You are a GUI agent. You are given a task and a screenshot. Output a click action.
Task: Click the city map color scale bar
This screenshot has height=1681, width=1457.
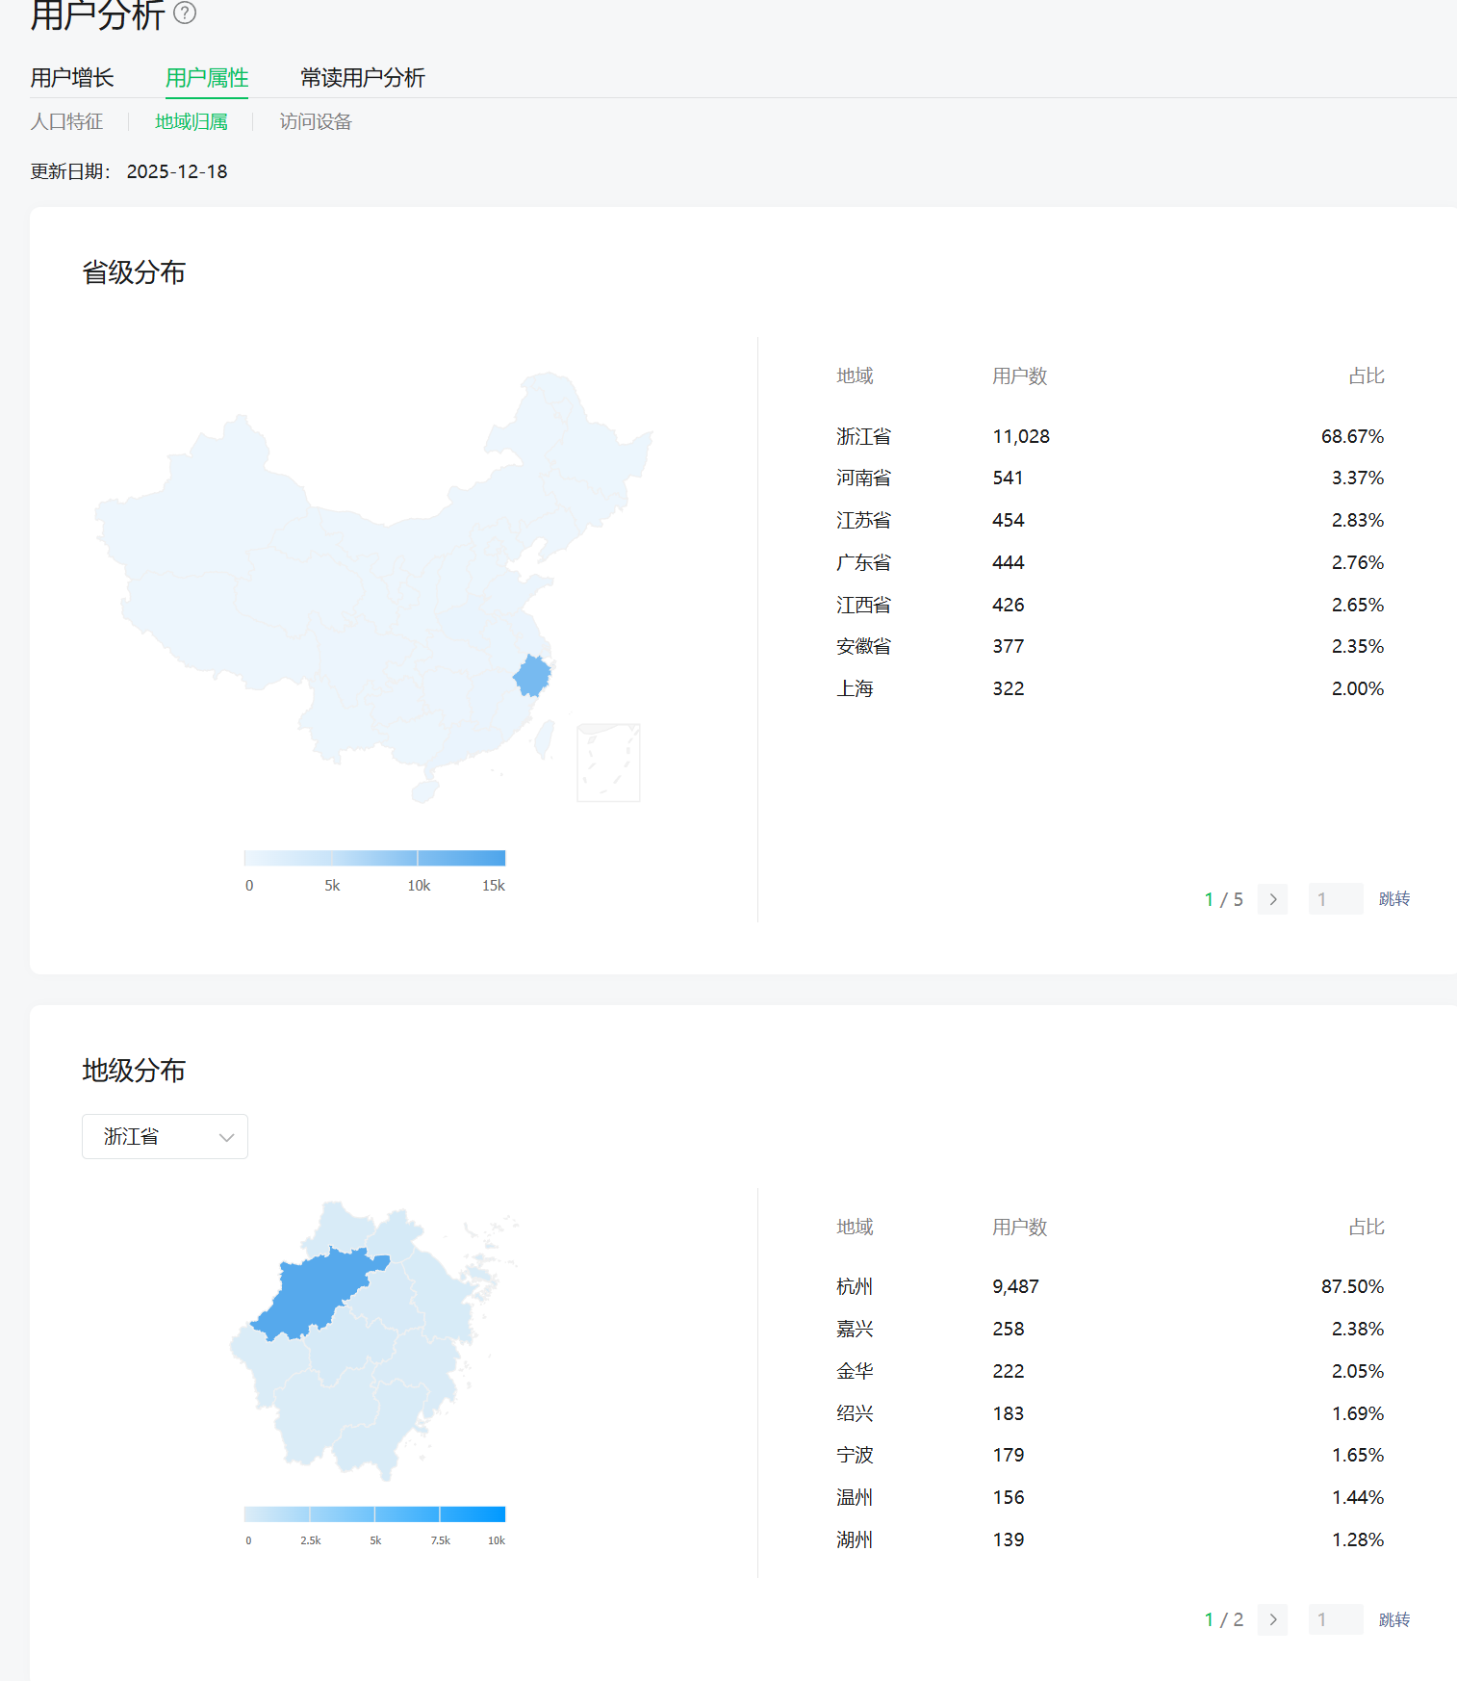[374, 1513]
